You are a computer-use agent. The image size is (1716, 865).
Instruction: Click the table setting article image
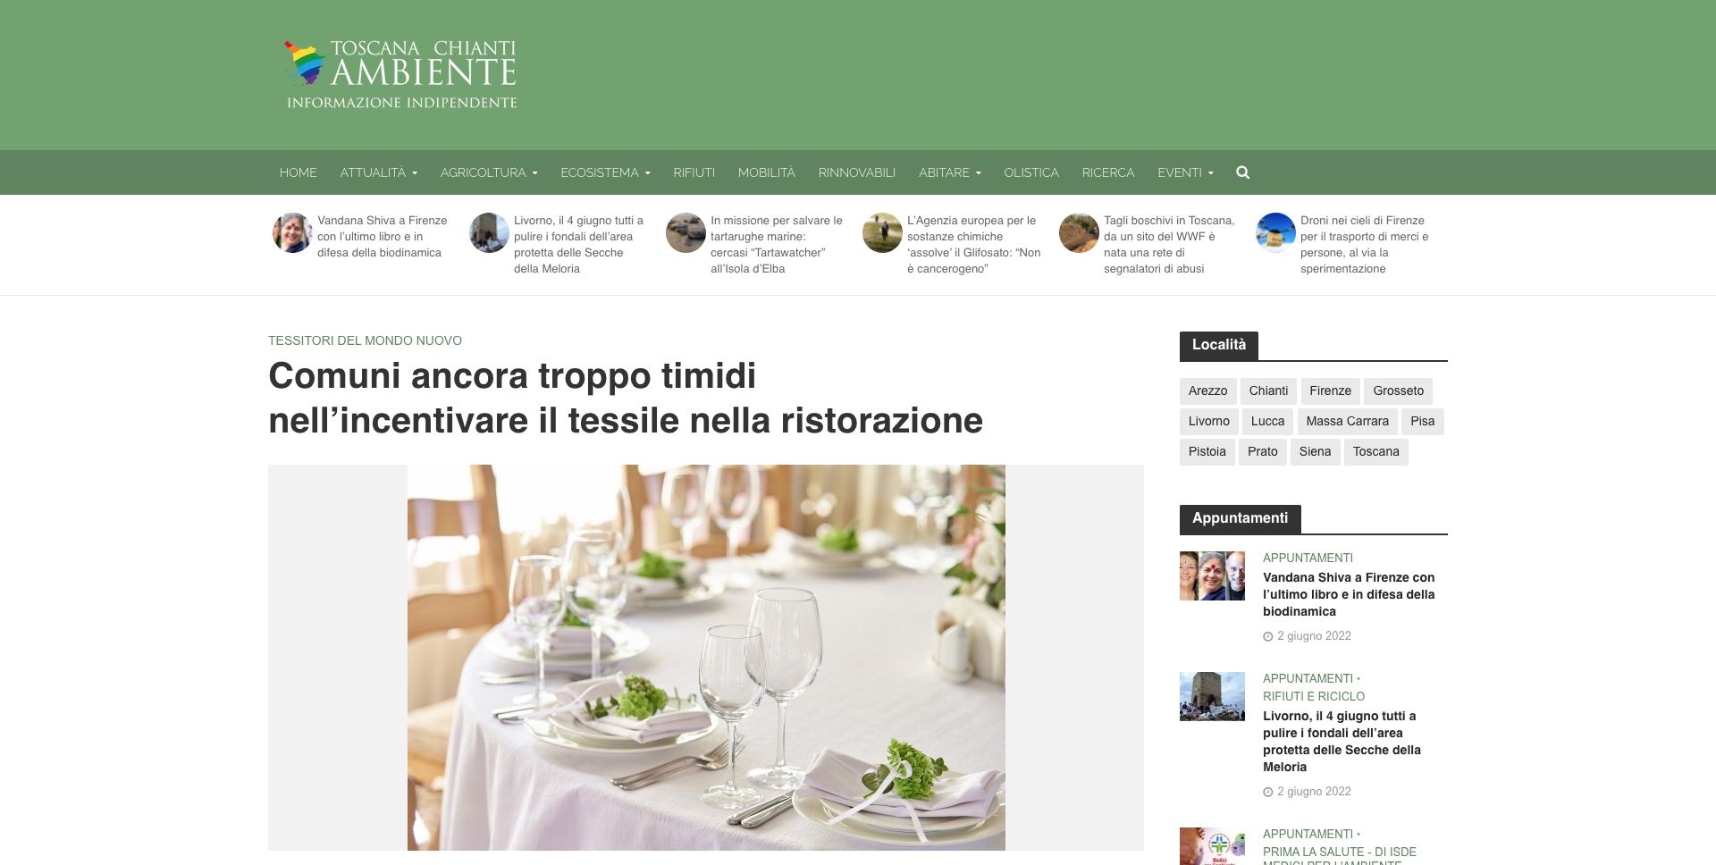point(706,657)
